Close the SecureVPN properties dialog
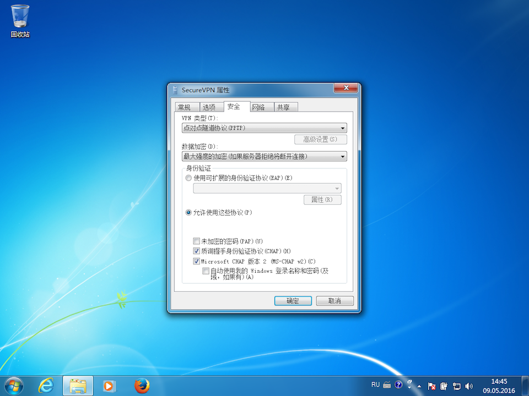 click(x=346, y=87)
